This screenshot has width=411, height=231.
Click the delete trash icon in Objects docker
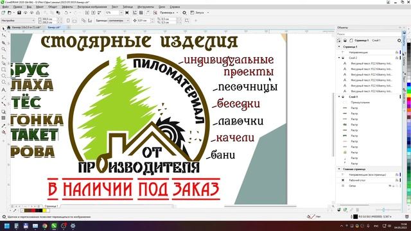(x=357, y=210)
